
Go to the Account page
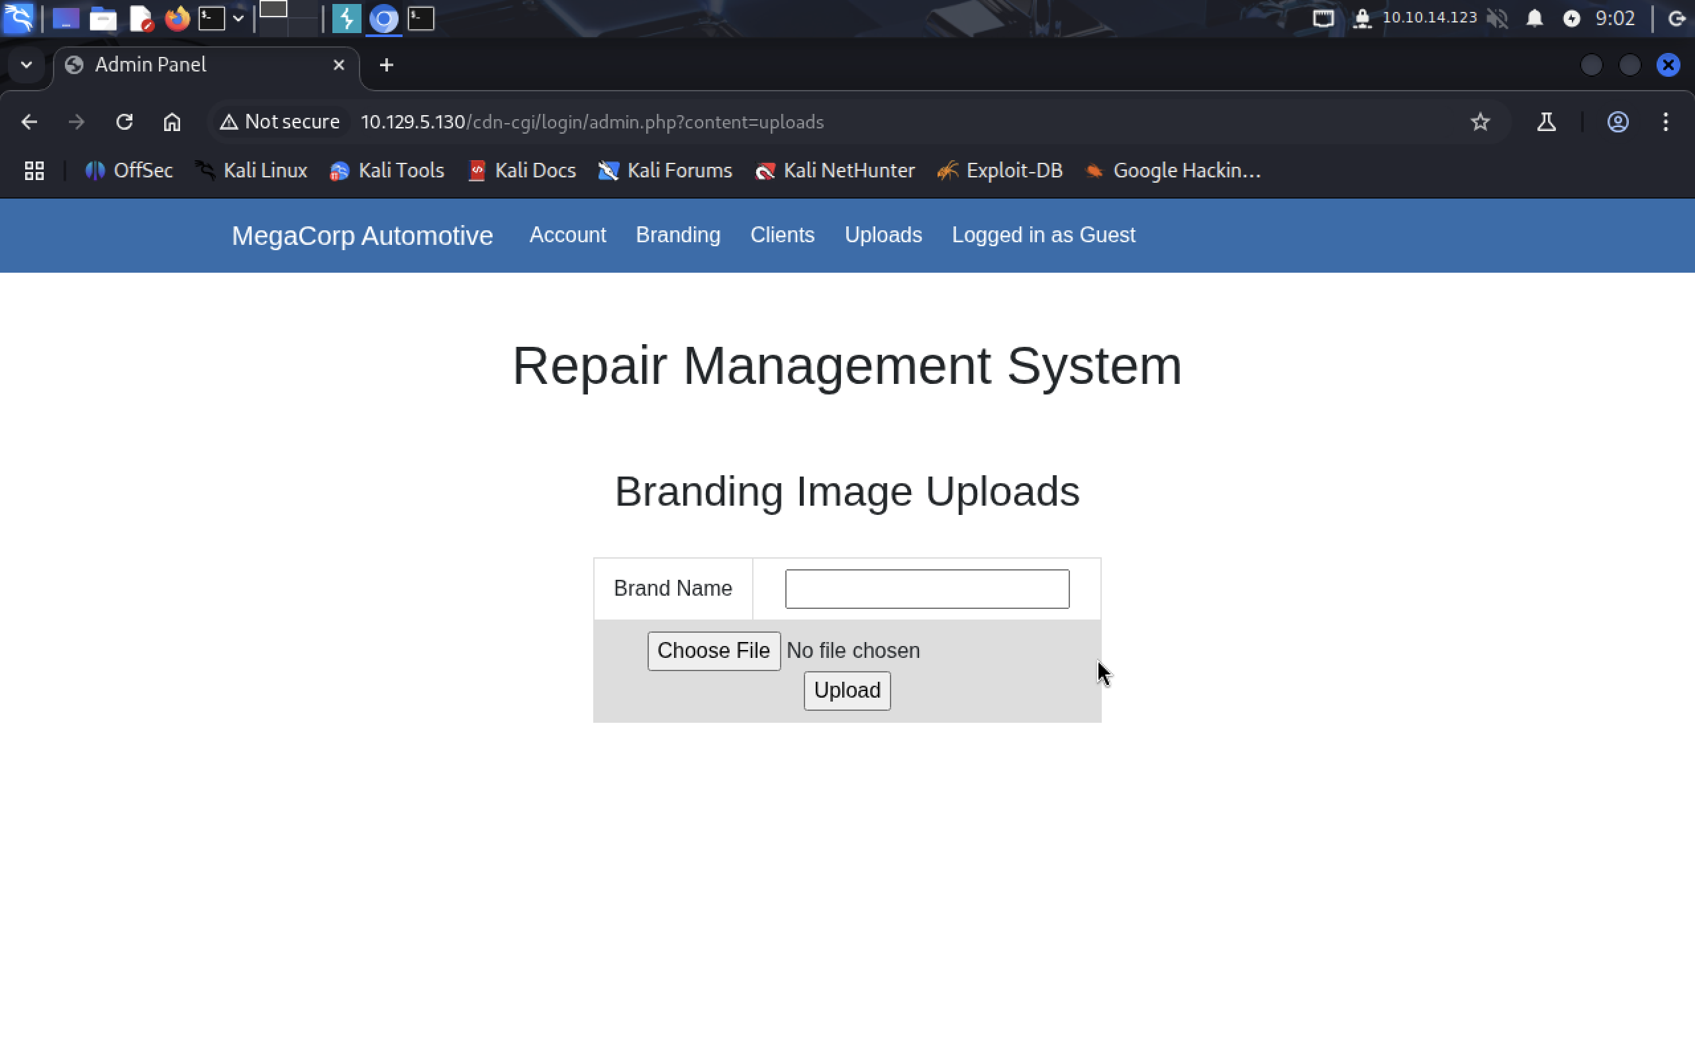[x=567, y=234]
